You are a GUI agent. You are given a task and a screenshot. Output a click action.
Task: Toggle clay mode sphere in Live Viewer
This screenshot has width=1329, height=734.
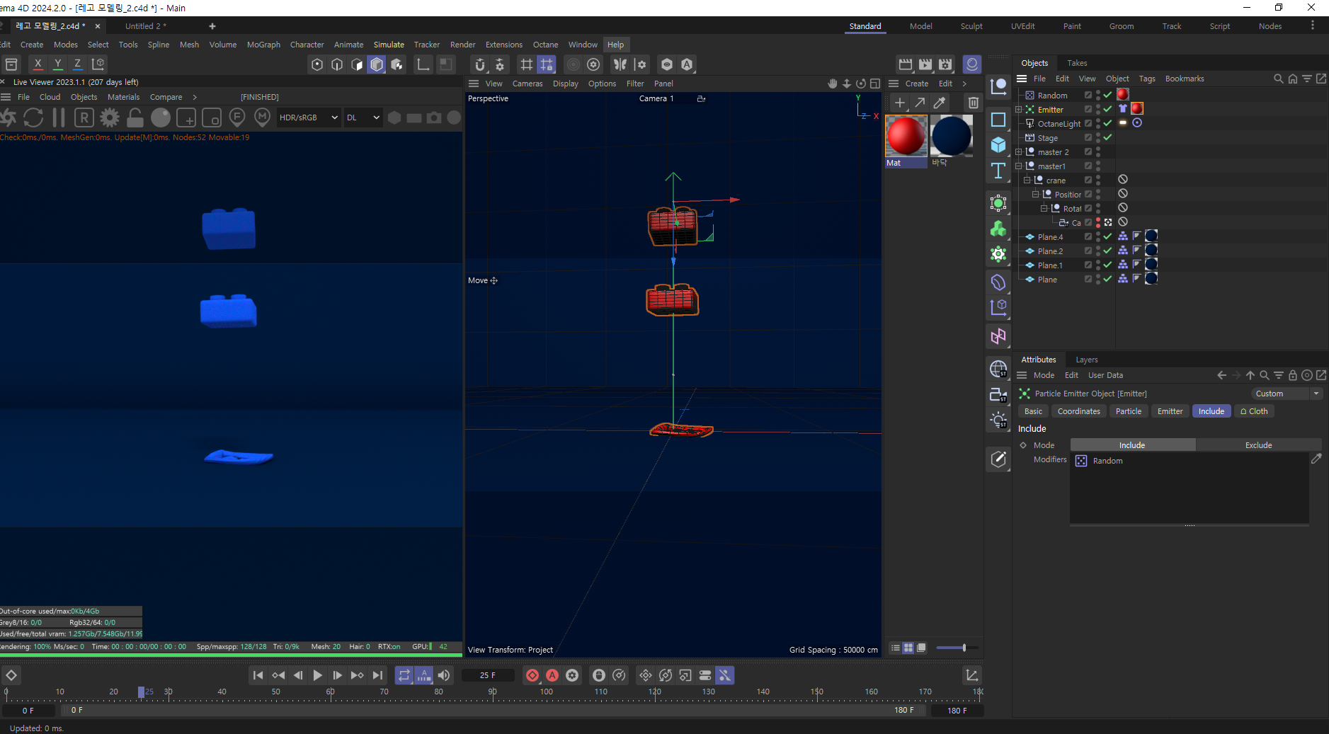(x=161, y=117)
